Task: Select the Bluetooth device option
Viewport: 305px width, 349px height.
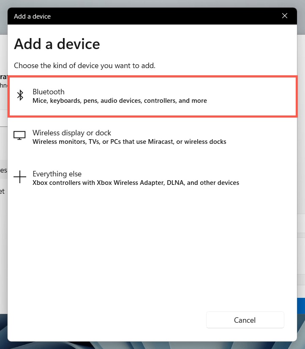Action: [152, 96]
